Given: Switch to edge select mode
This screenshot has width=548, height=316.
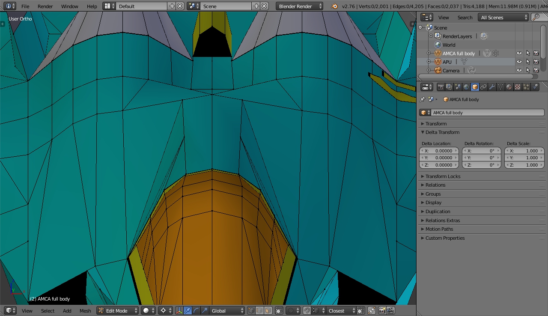Looking at the screenshot, I should (259, 310).
